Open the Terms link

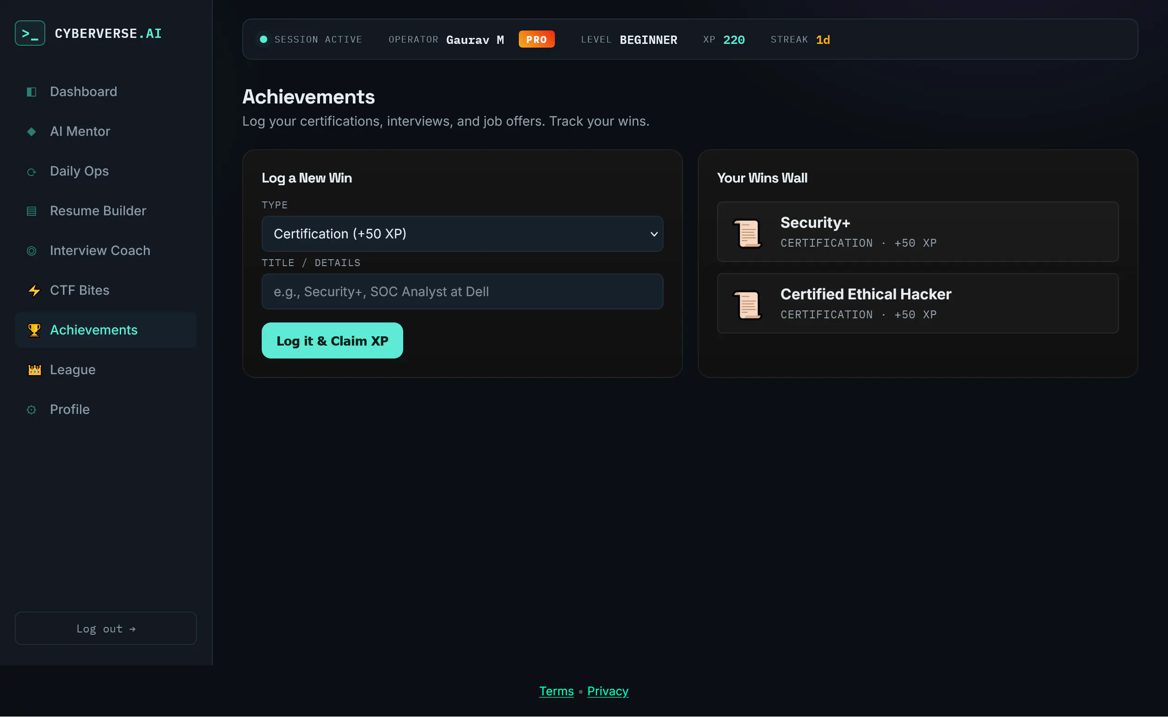tap(556, 692)
